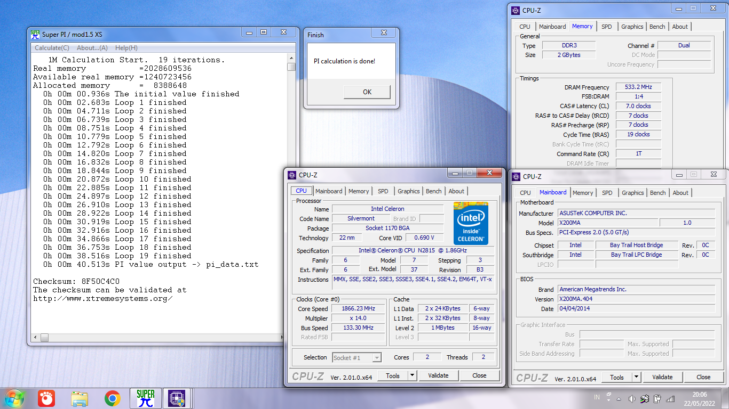Click Tools button in the Mainboard window

pos(617,377)
